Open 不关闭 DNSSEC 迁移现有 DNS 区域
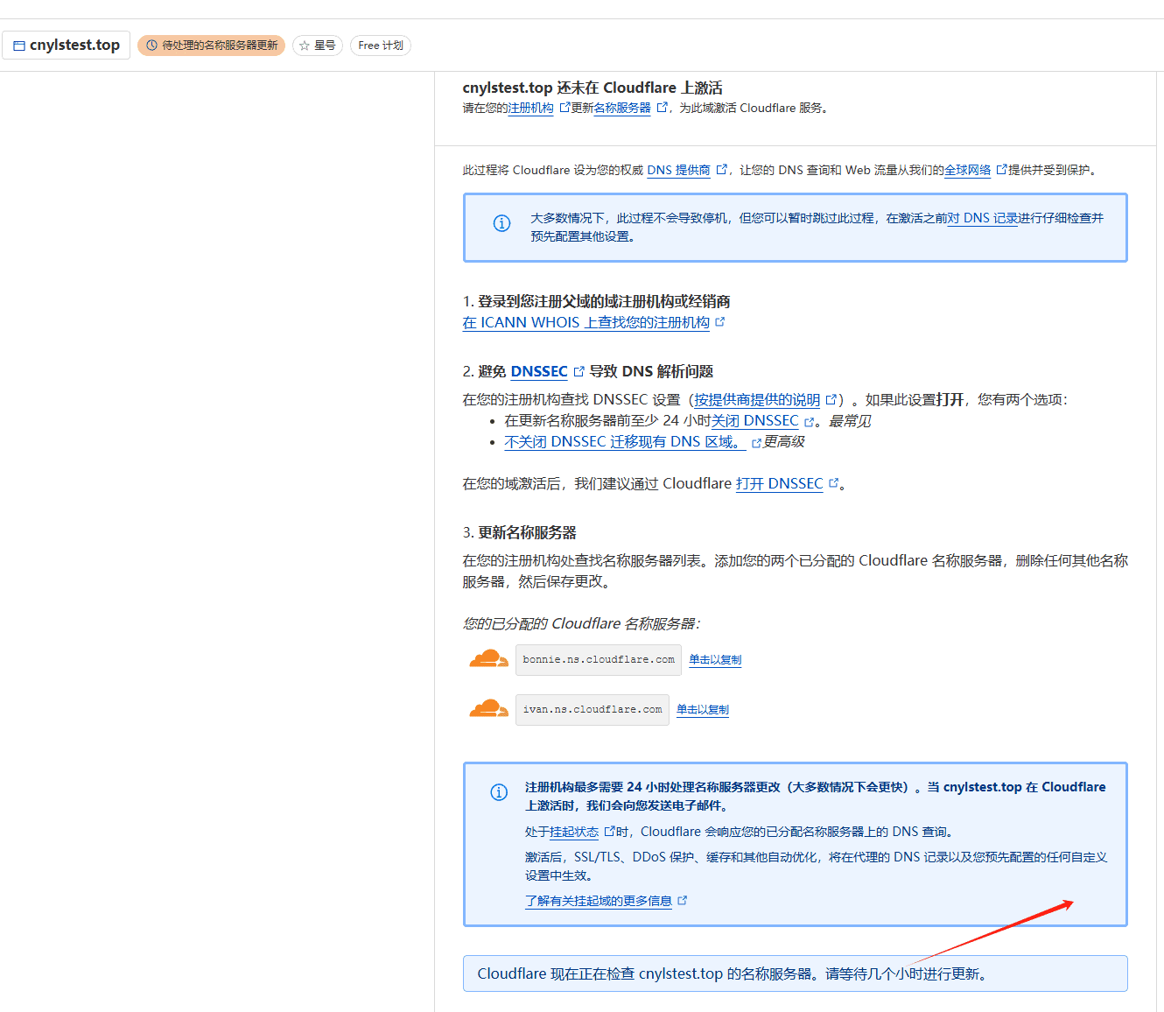Screen dimensions: 1164x1012 point(623,441)
